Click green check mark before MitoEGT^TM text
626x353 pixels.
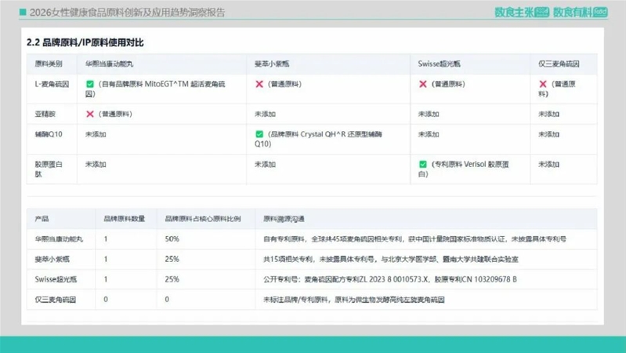coord(90,84)
